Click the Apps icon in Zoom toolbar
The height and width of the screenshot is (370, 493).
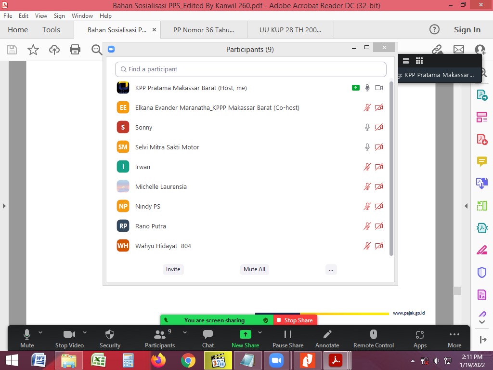[x=420, y=335]
